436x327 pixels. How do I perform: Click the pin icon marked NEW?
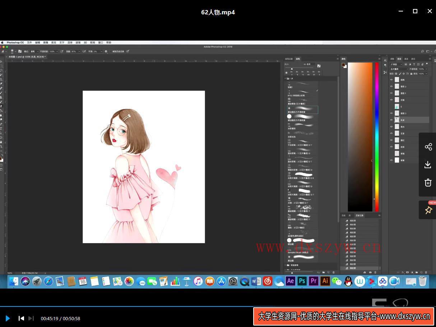[428, 210]
